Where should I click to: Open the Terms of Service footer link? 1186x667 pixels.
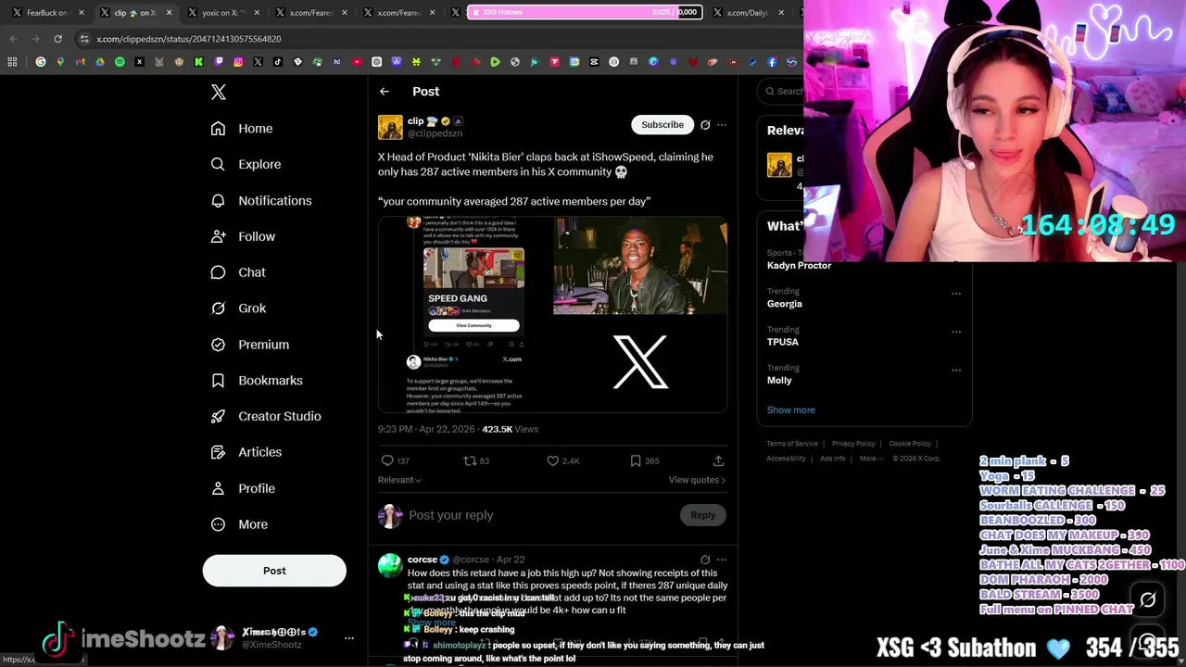[792, 444]
